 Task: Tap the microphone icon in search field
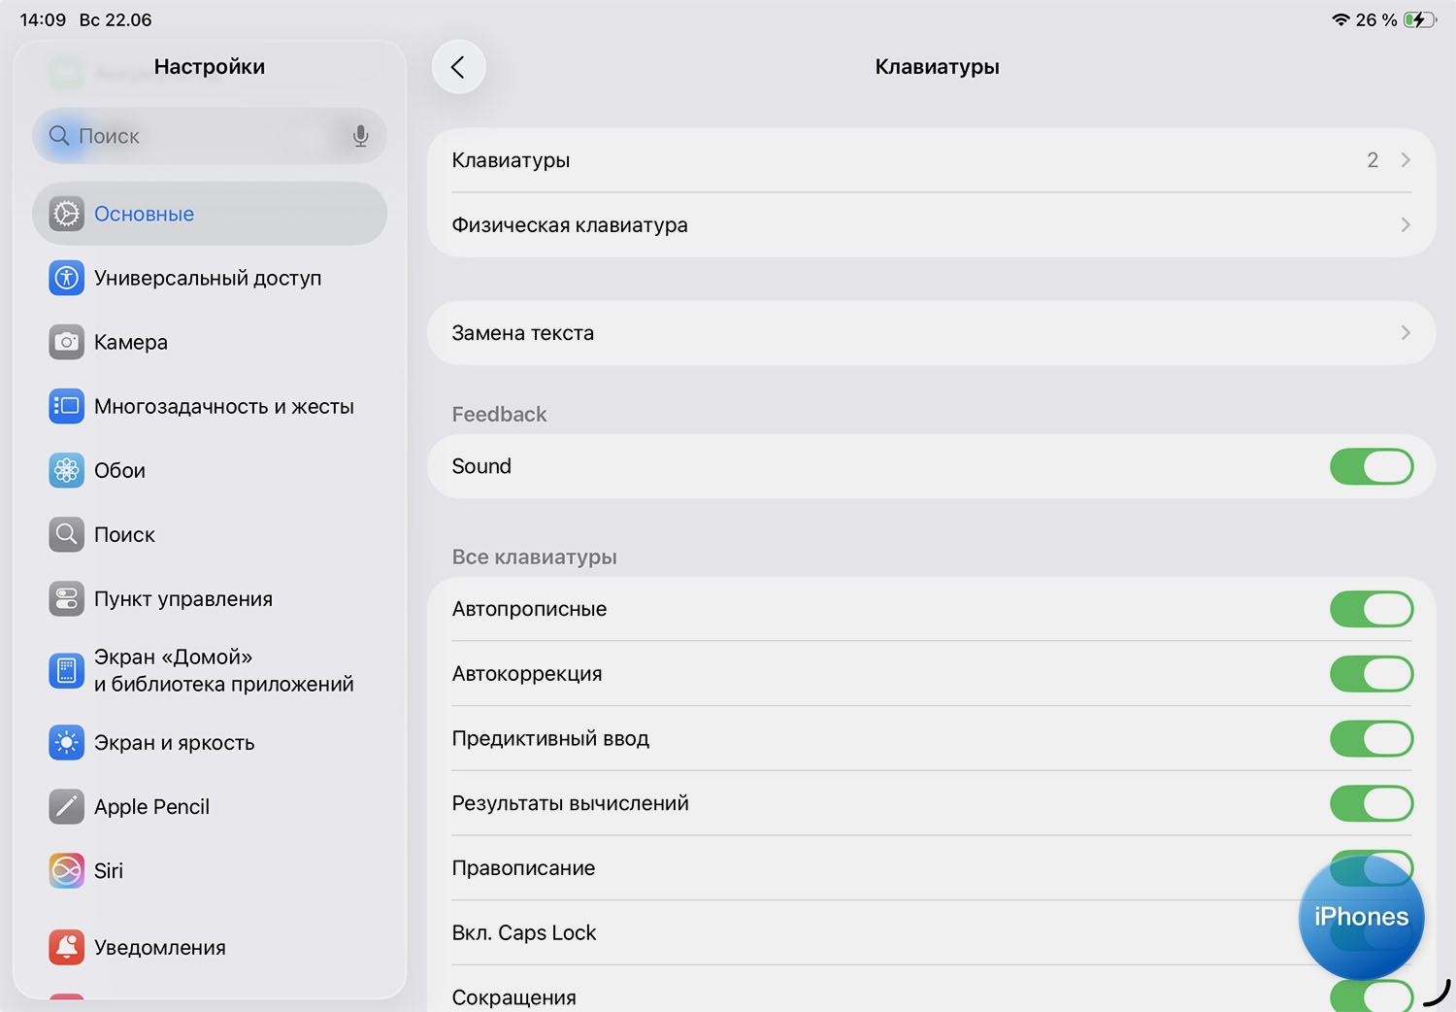tap(360, 136)
